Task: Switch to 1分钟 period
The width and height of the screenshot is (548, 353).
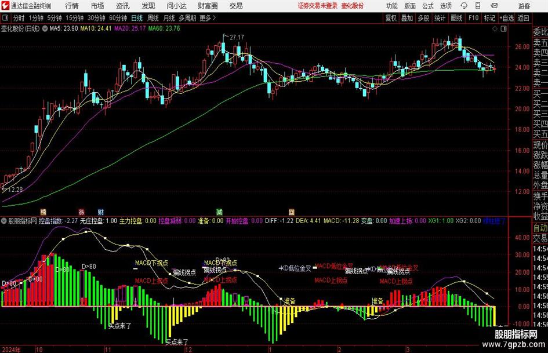Action: (36, 18)
